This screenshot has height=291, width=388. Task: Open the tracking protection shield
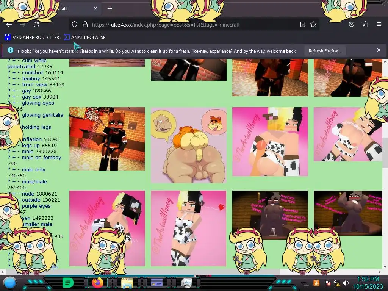tap(75, 25)
